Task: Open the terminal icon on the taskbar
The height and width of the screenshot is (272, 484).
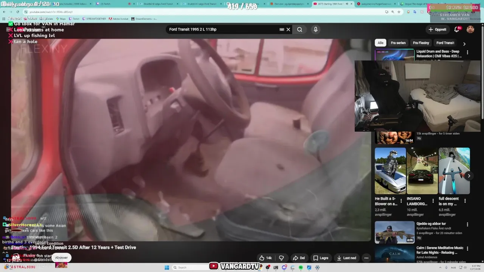Action: [276, 267]
